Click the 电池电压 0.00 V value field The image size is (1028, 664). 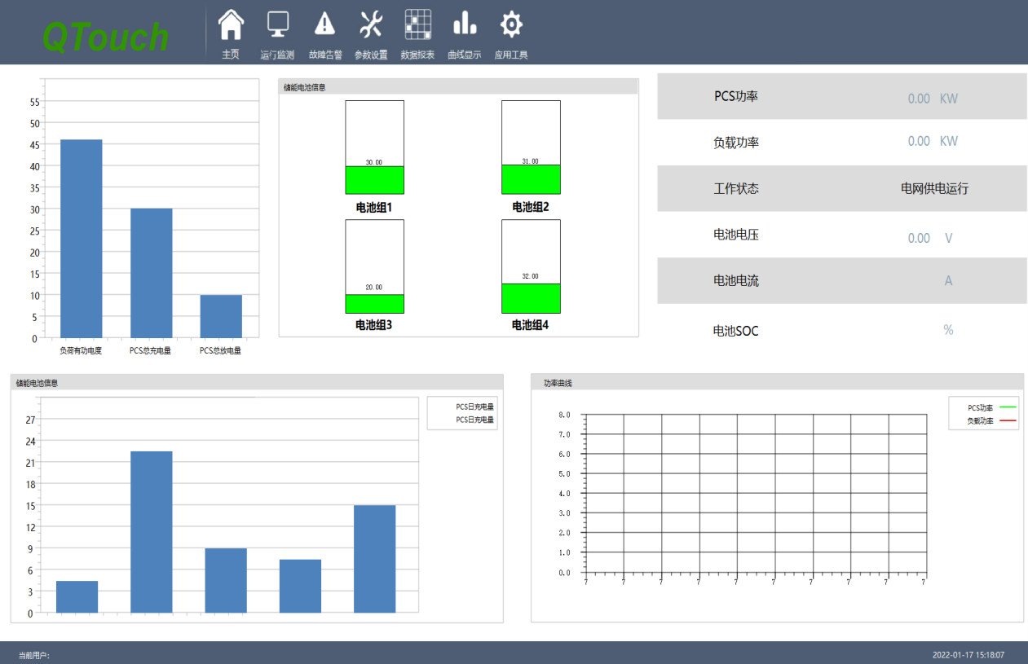929,238
